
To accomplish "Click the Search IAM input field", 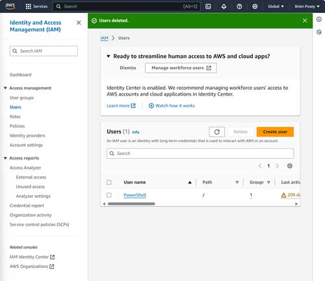I will click(44, 51).
